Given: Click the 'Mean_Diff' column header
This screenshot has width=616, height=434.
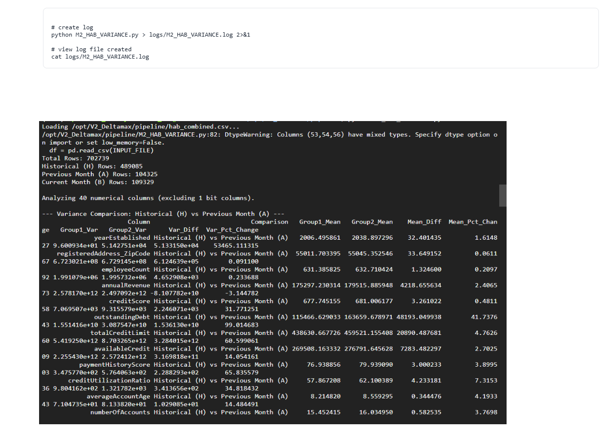Looking at the screenshot, I should point(424,222).
